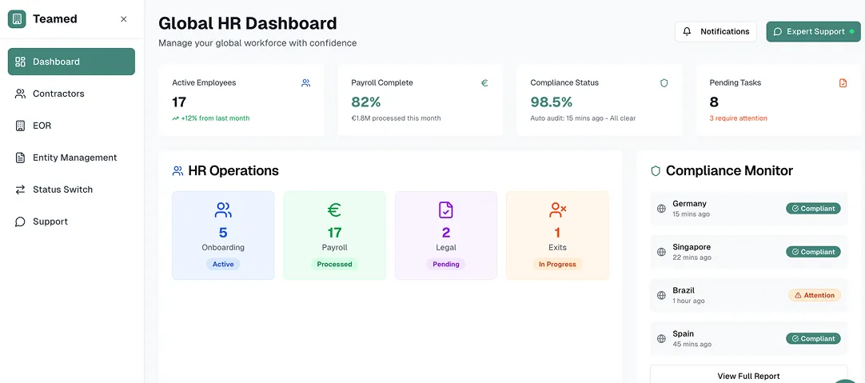Click 'Auto audit: 15 mins ago - All clear'
Viewport: 865px width, 383px height.
click(x=583, y=118)
